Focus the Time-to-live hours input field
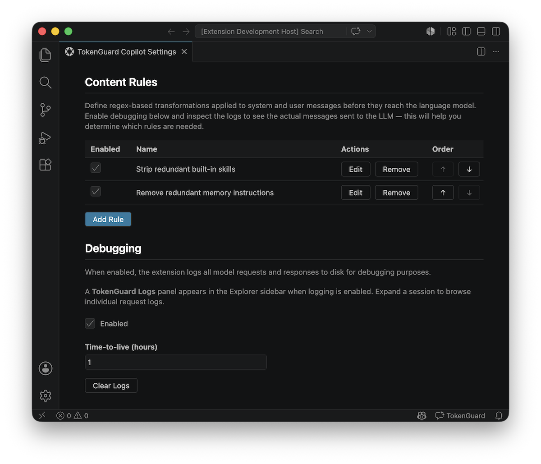The image size is (541, 464). click(176, 362)
